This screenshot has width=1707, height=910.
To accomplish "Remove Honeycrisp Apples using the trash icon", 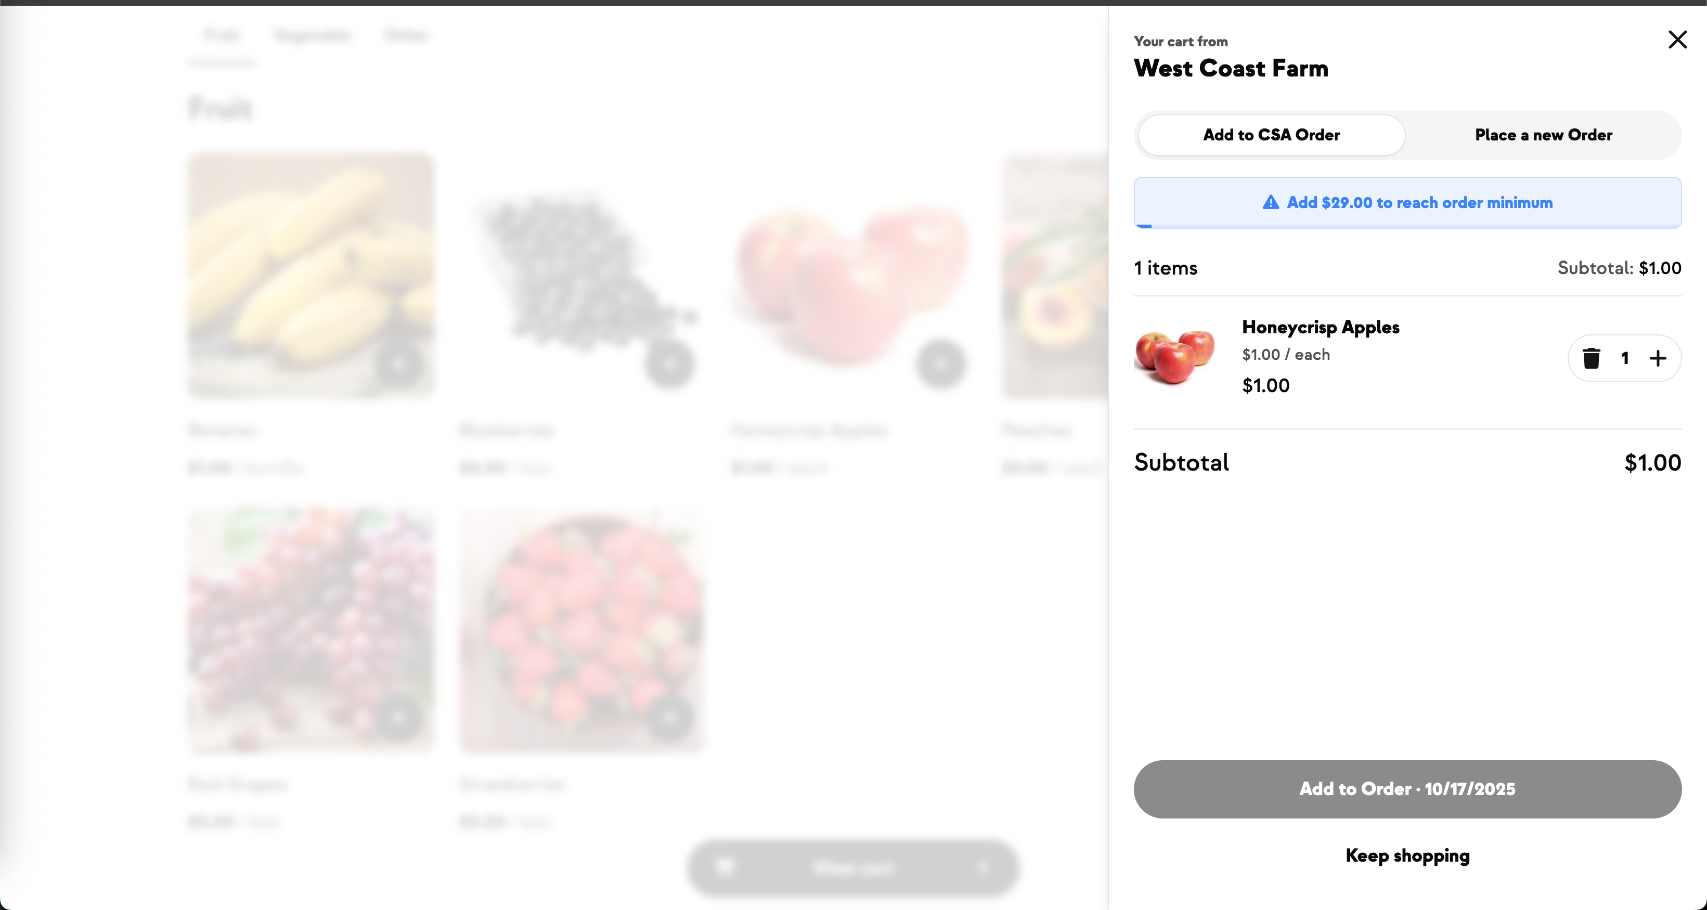I will point(1591,358).
